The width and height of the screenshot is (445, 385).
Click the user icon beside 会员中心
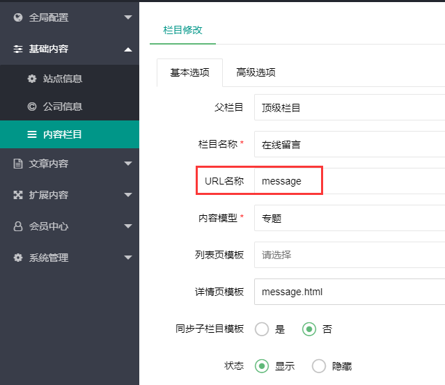18,226
